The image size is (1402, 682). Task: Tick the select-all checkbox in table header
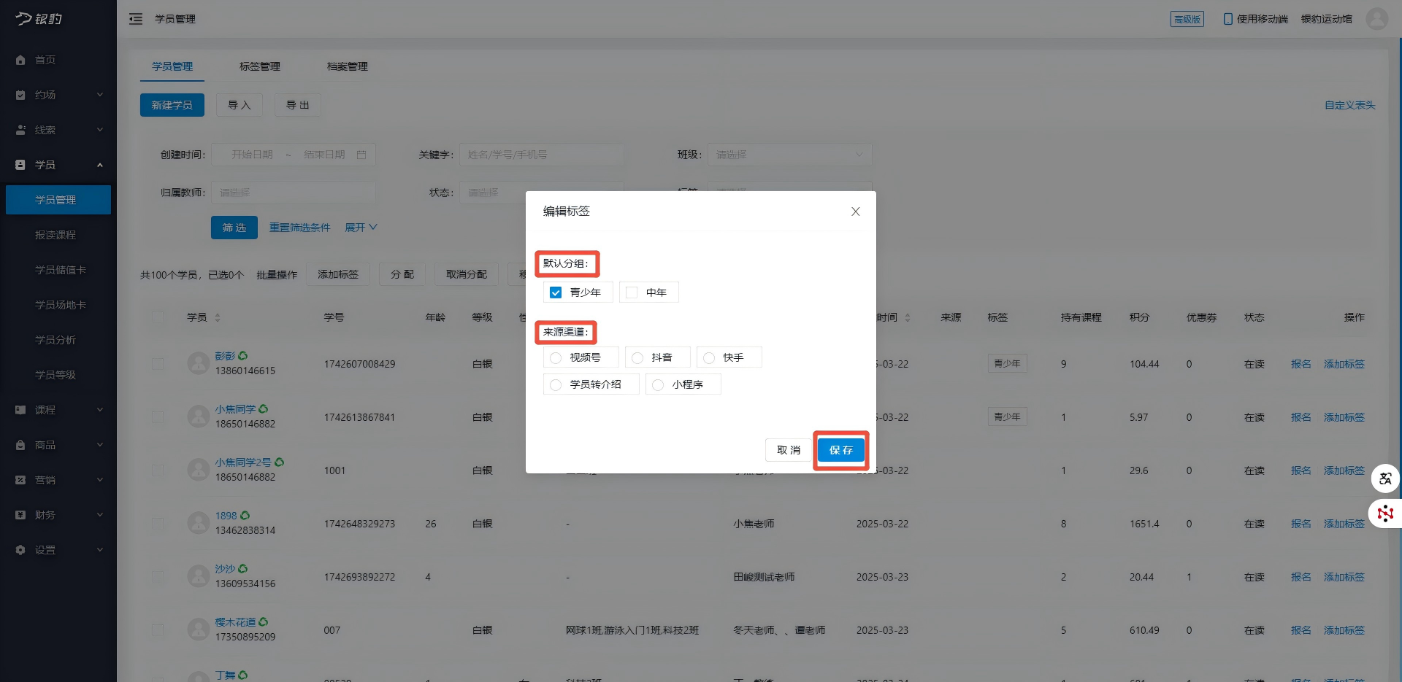click(x=158, y=317)
